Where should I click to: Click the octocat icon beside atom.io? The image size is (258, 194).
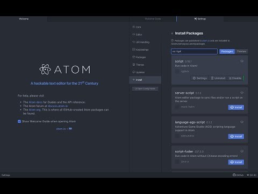[x=70, y=129]
